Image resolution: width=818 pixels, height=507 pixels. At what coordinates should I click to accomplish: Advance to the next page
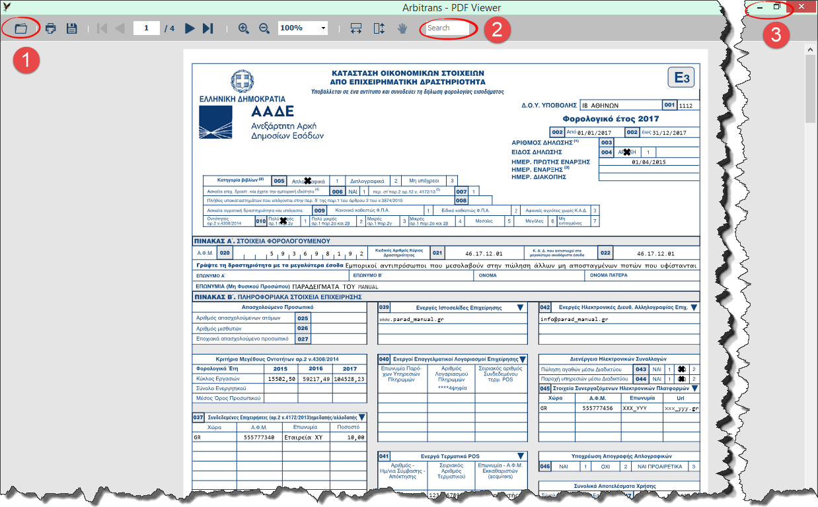pos(190,28)
